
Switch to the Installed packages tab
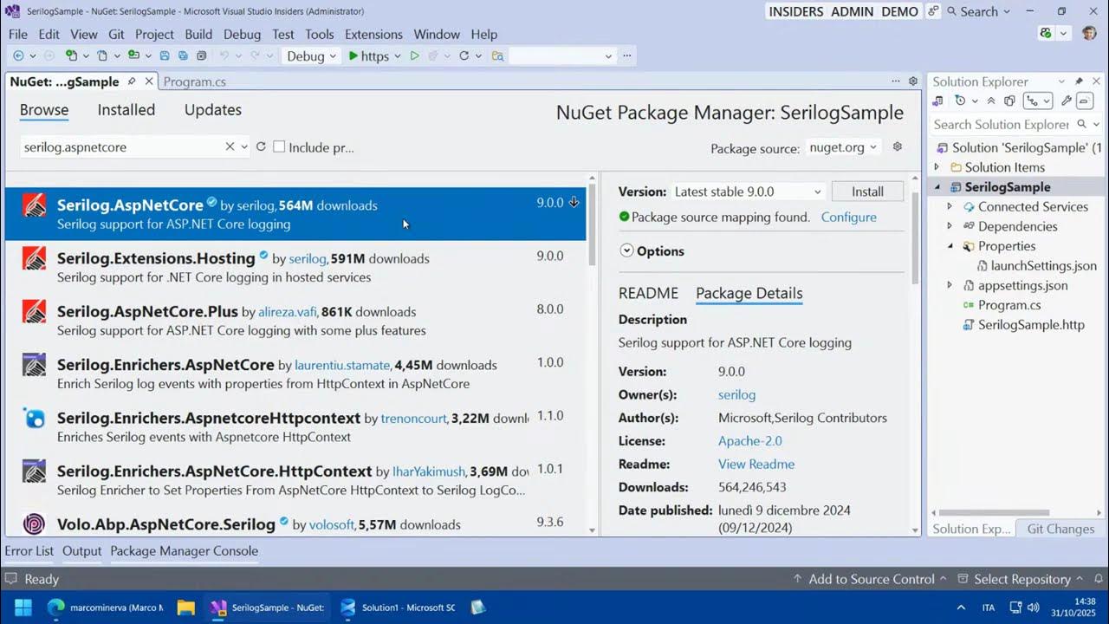click(126, 110)
